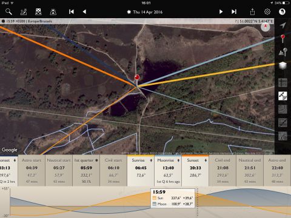Select the 1st quarter 05:59 card
291x218 pixels.
pos(86,171)
